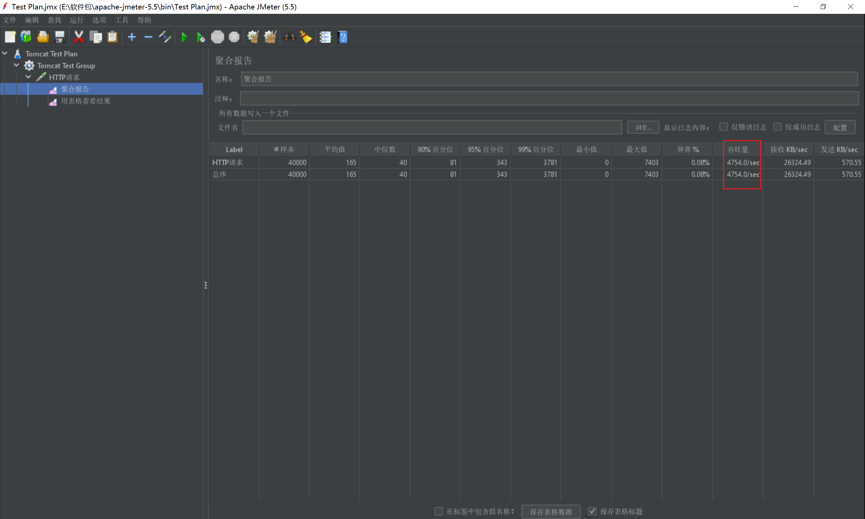Click the # 样本 column header
The width and height of the screenshot is (865, 519).
point(284,149)
